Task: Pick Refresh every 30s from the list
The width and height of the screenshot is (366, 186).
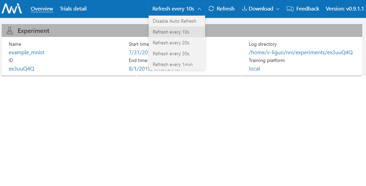Action: (x=171, y=54)
